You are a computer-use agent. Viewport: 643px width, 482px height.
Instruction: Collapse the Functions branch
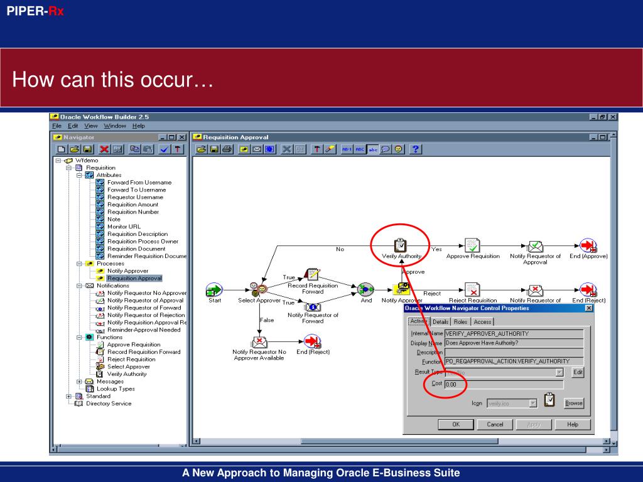[80, 337]
